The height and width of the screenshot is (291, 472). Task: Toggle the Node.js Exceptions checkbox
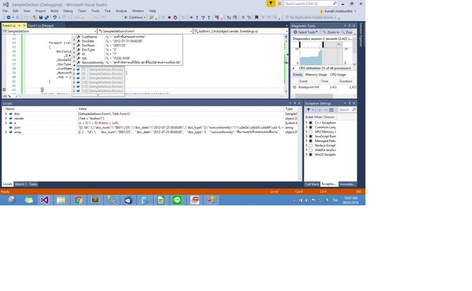(x=311, y=145)
